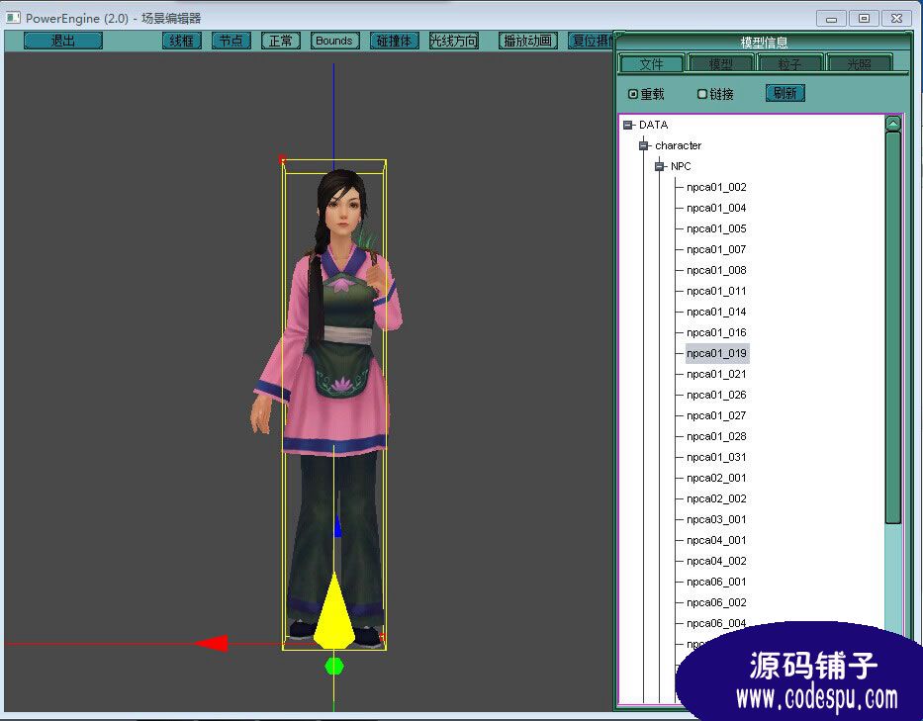
Task: Select npca01_021 in the tree
Action: (x=716, y=374)
